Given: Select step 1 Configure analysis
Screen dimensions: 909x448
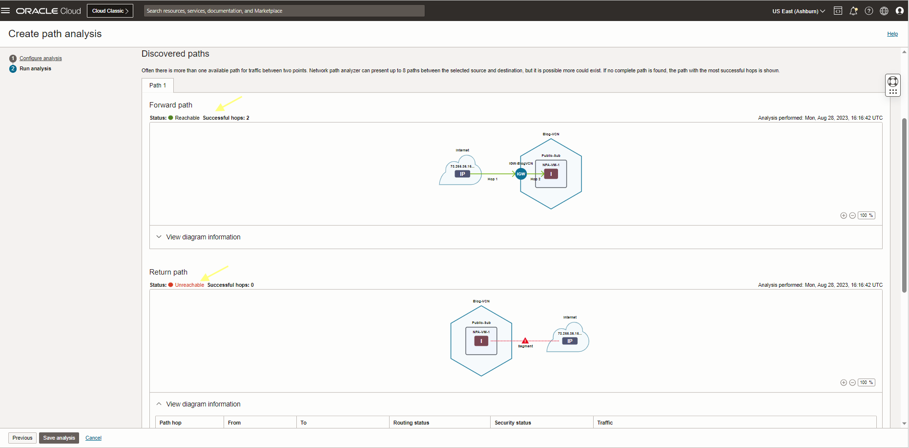Looking at the screenshot, I should coord(41,58).
